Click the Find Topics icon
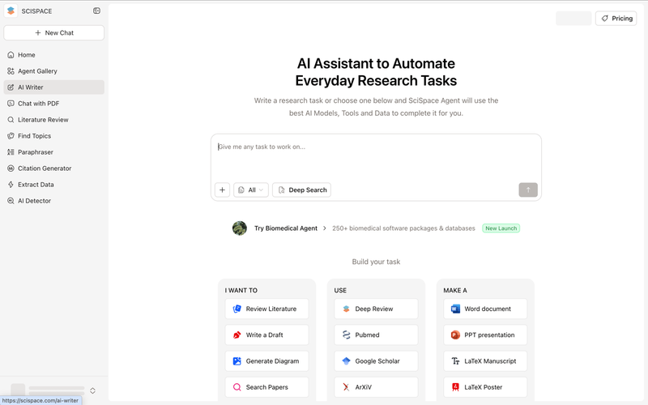 (x=11, y=135)
